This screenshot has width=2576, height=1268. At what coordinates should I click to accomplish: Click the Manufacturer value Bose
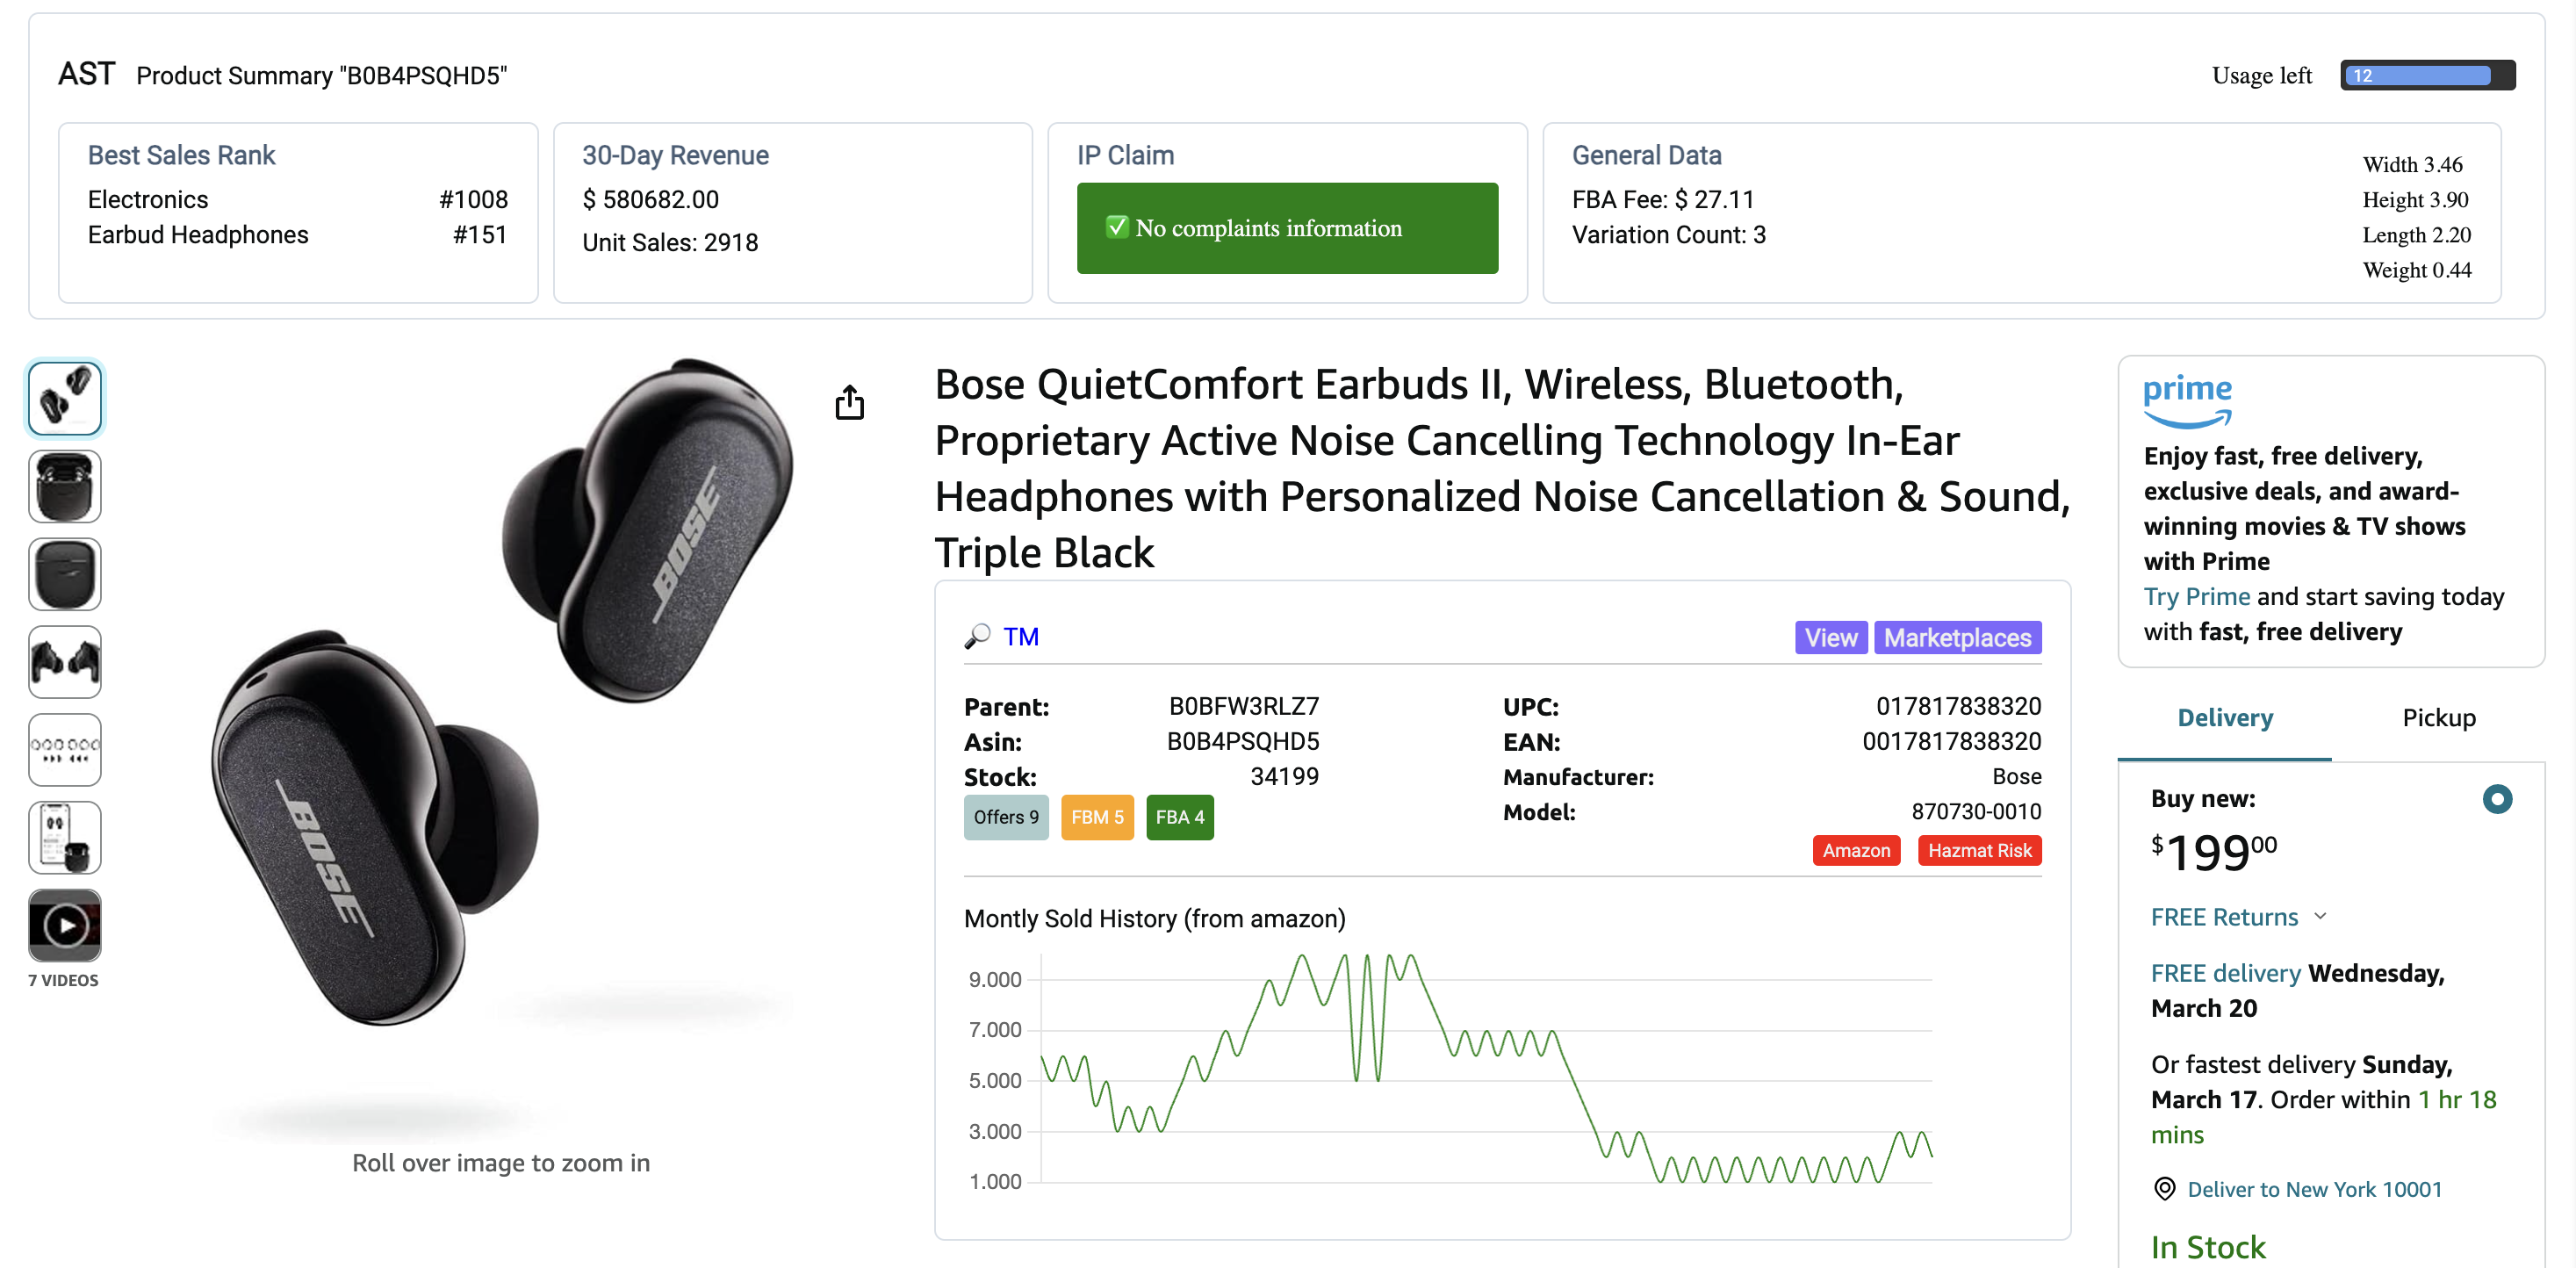(x=2016, y=776)
